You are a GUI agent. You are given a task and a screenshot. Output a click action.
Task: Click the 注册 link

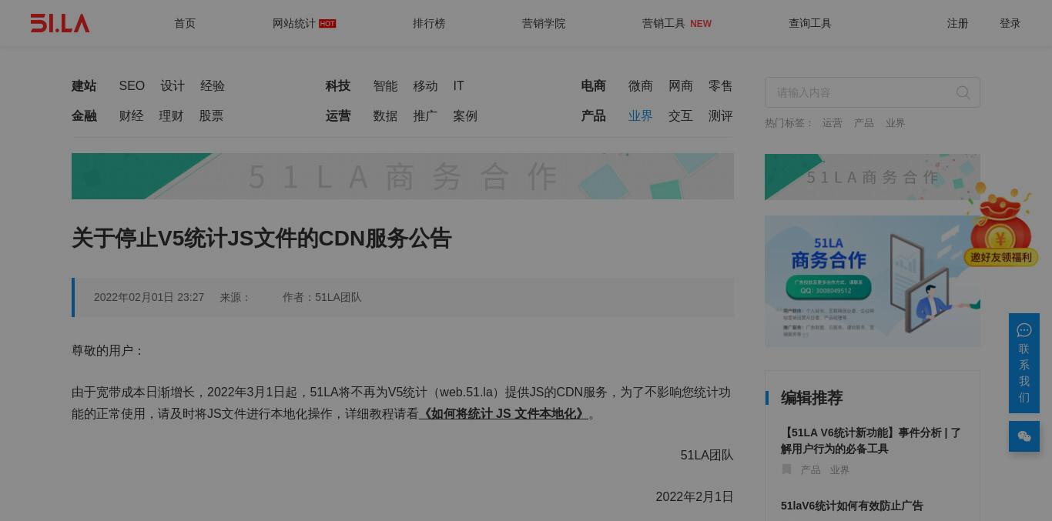tap(958, 23)
